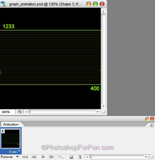Click the Animation palette scroll right arrow
Viewport: 155px width, 160px height.
pos(146,157)
